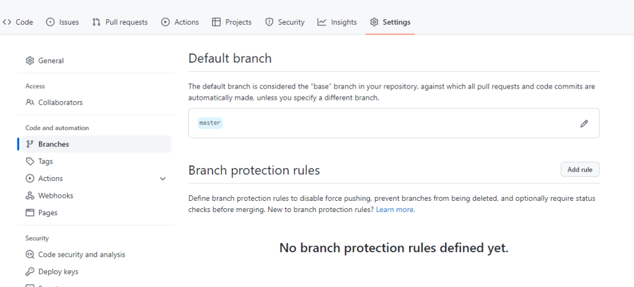Screen dimensions: 634x287
Task: Follow the Learn more link
Action: click(395, 210)
